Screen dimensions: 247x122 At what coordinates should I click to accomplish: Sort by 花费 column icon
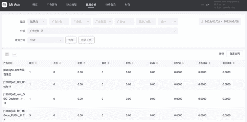[x=84, y=63]
